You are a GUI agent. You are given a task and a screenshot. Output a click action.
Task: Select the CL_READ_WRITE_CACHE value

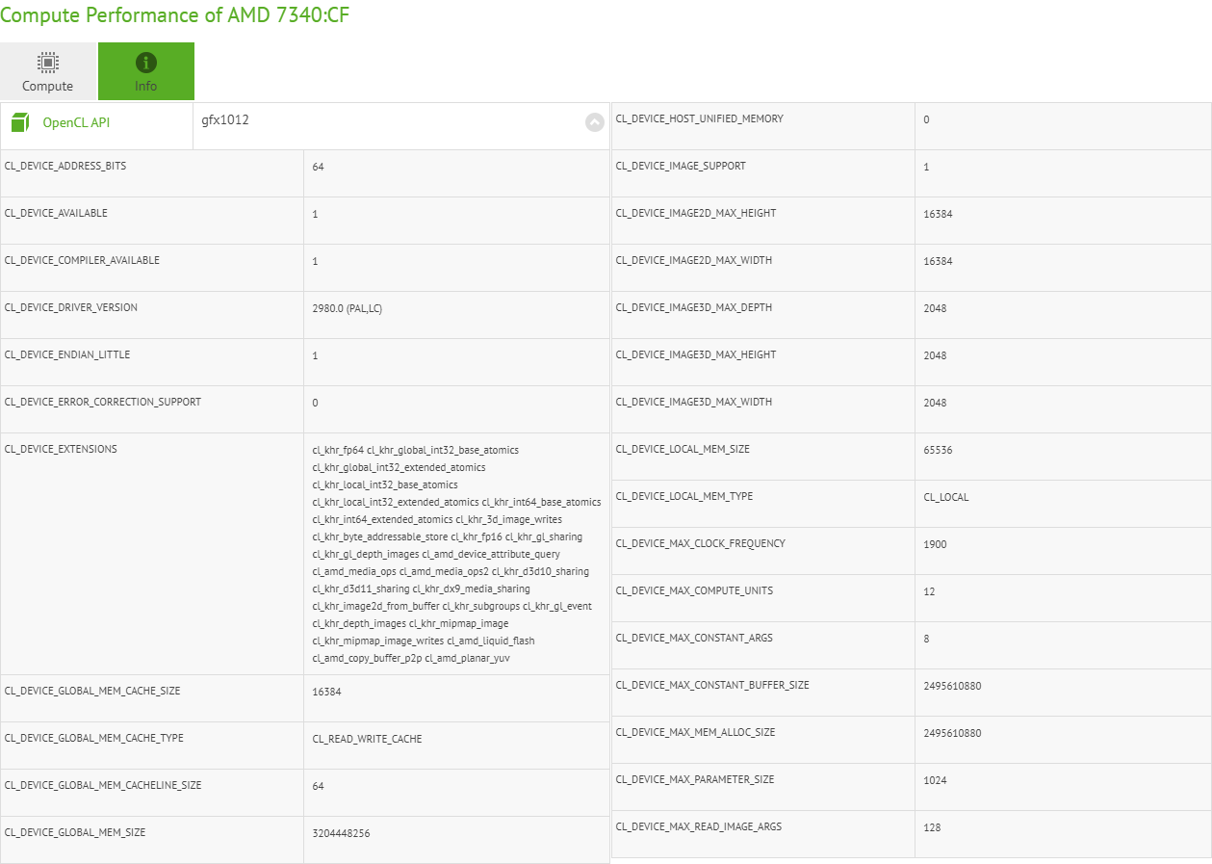368,739
